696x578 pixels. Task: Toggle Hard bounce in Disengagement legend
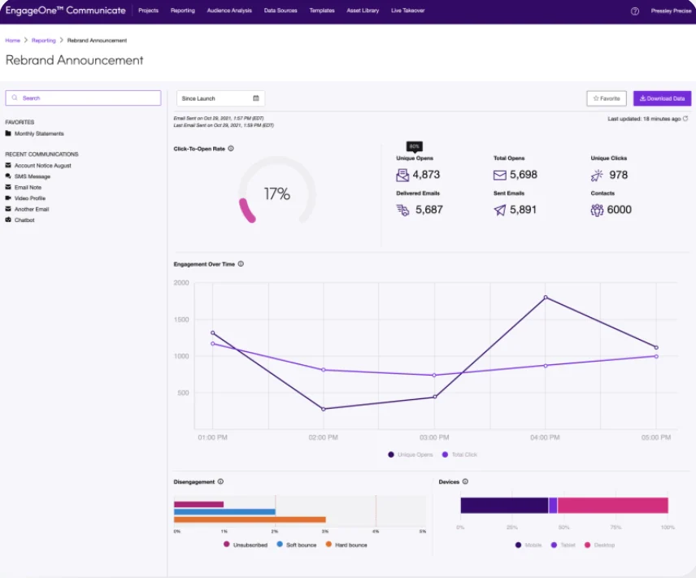point(346,545)
